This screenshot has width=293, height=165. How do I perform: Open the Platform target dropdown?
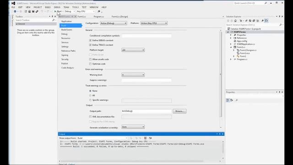(133, 50)
